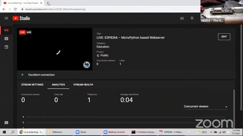Go forward in the browser
Viewport: 243px width, 136px height.
[x=9, y=9]
